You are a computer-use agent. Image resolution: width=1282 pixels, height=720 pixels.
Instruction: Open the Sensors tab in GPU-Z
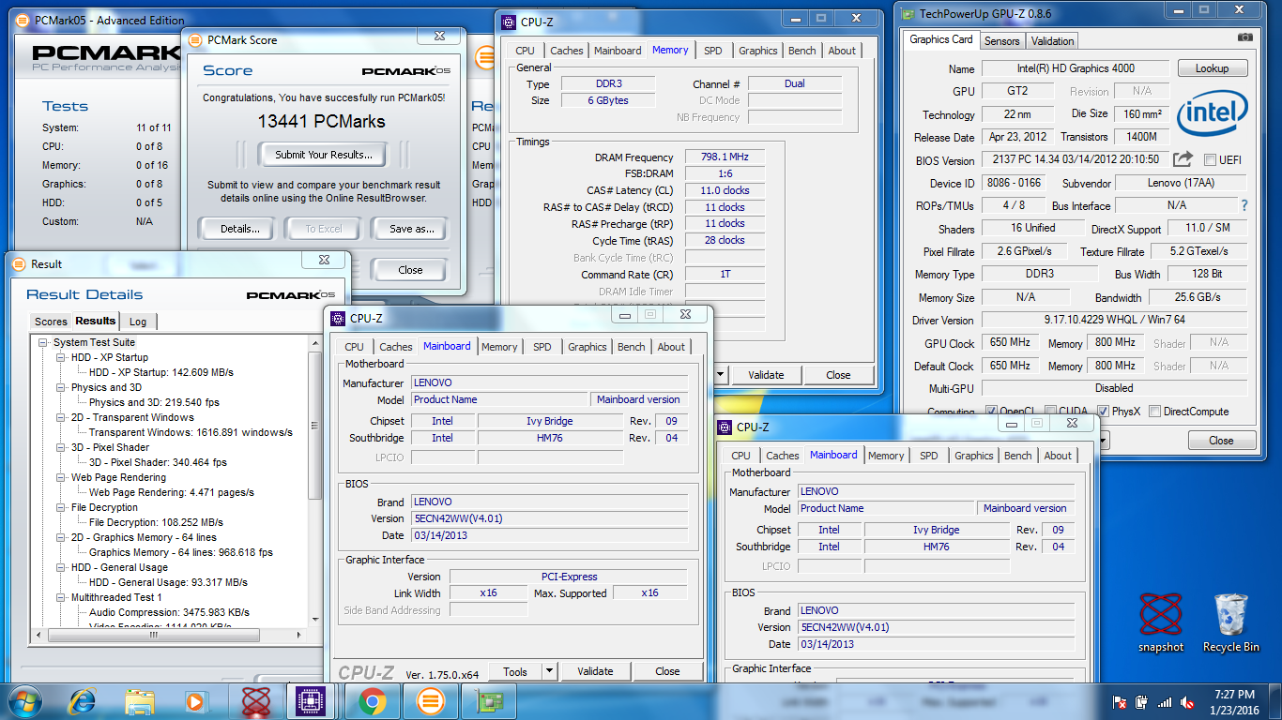[x=1001, y=41]
